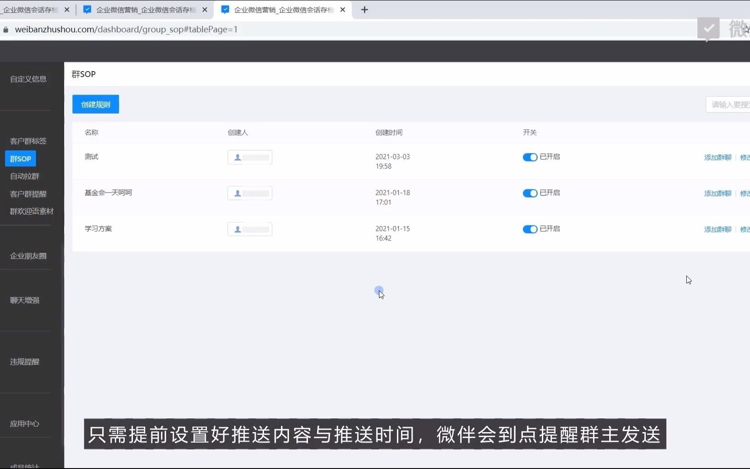The image size is (750, 469).
Task: Click the site lock icon
Action: 6,30
